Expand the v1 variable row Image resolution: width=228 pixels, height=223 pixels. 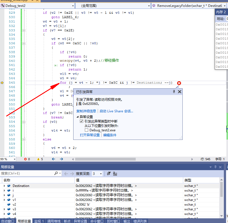(4, 200)
